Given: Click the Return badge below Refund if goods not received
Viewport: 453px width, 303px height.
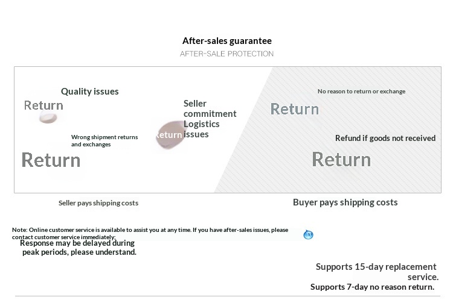Looking at the screenshot, I should tap(341, 160).
